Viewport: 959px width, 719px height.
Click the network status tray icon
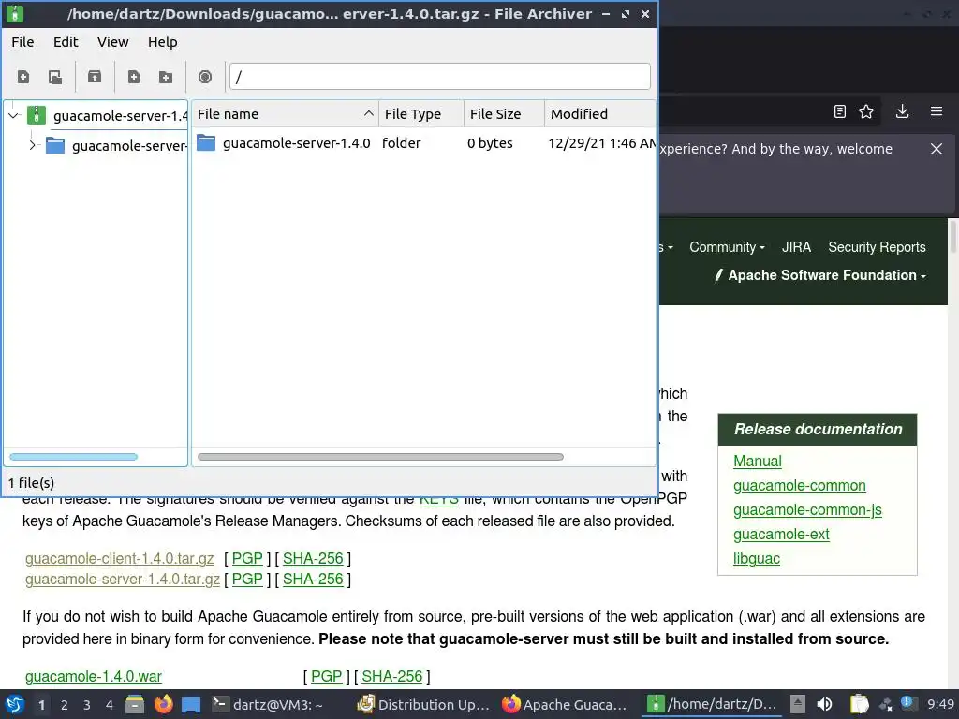point(886,704)
